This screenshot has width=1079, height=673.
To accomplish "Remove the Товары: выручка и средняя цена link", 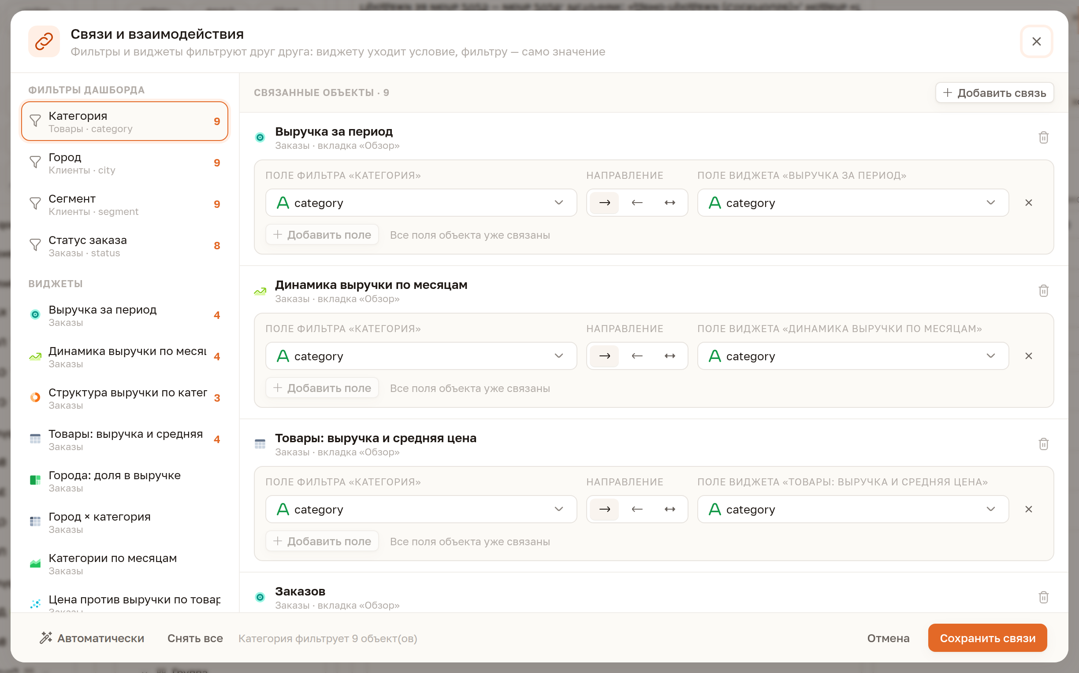I will 1043,444.
